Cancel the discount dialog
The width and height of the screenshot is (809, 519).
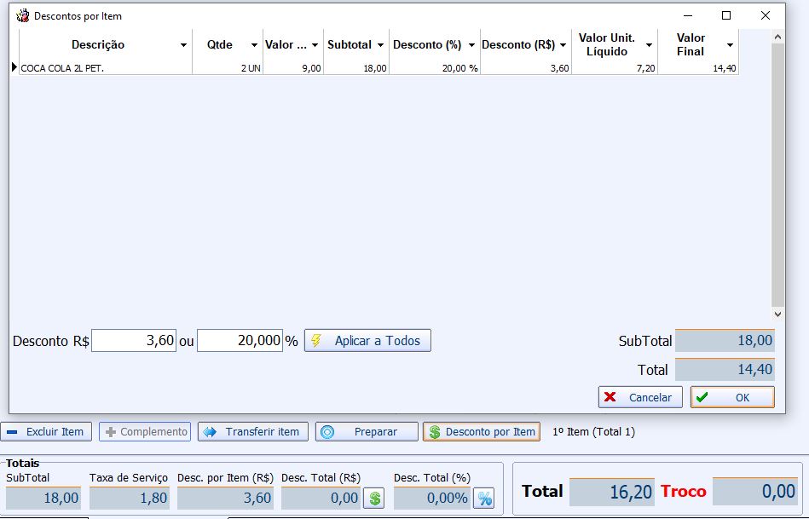coord(640,397)
